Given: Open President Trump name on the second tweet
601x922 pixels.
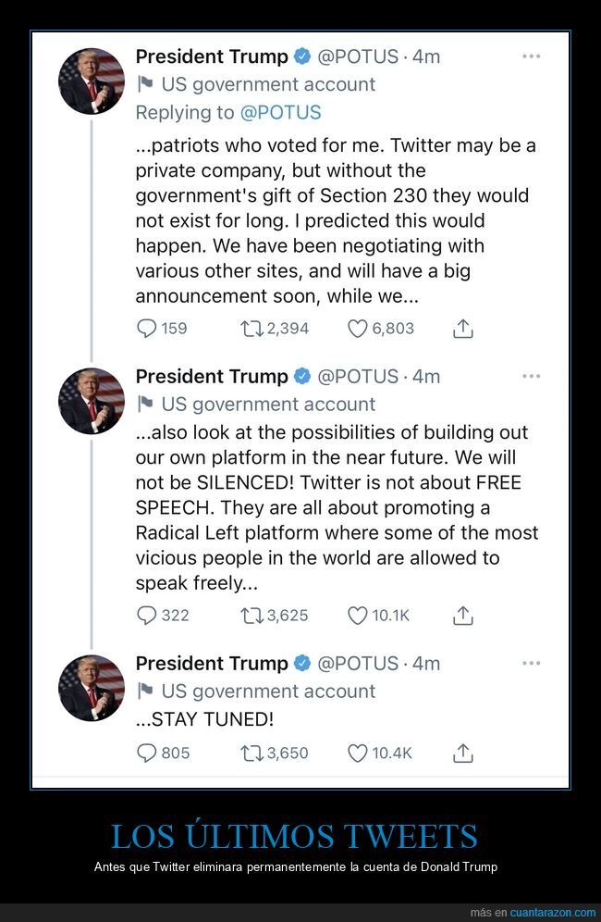Looking at the screenshot, I should [x=212, y=377].
